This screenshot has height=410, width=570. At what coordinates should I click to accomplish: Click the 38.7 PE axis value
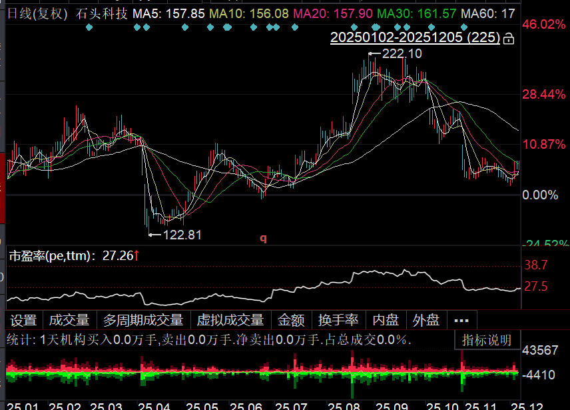[x=536, y=265]
